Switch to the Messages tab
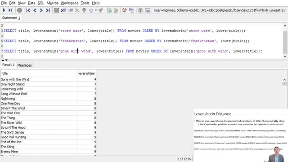Viewport: 288px width, 162px height. (24, 65)
